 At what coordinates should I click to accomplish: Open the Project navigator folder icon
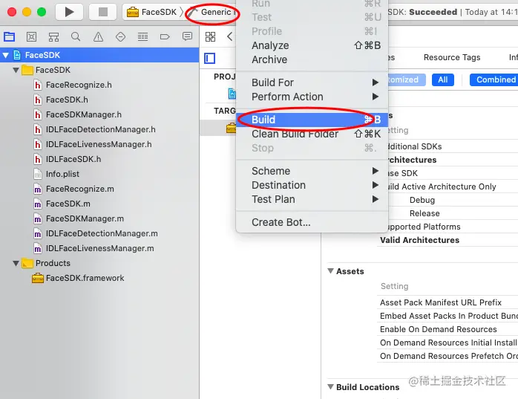9,36
